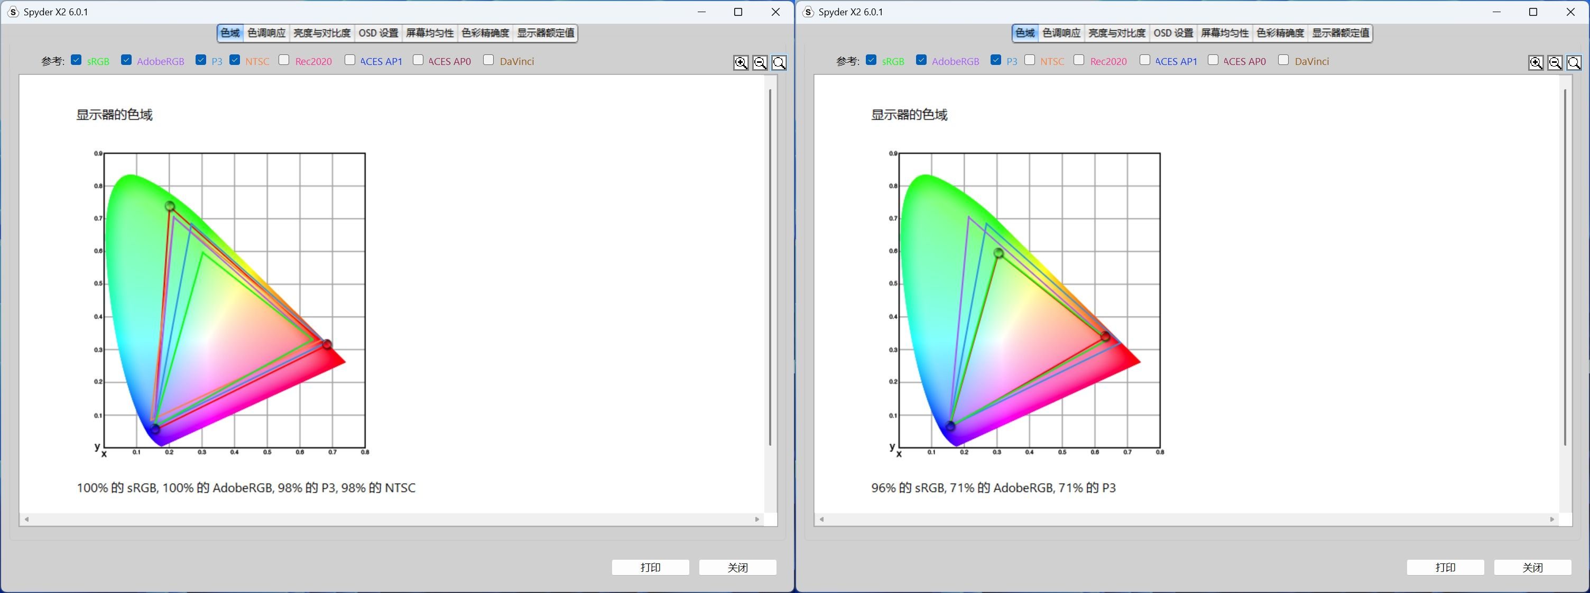Enable DaVinci reference in left window
1590x593 pixels.
point(488,60)
